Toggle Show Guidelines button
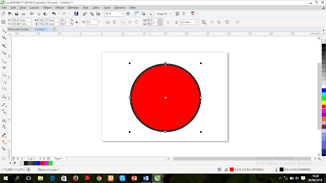This screenshot has height=183, width=326. 150,14
